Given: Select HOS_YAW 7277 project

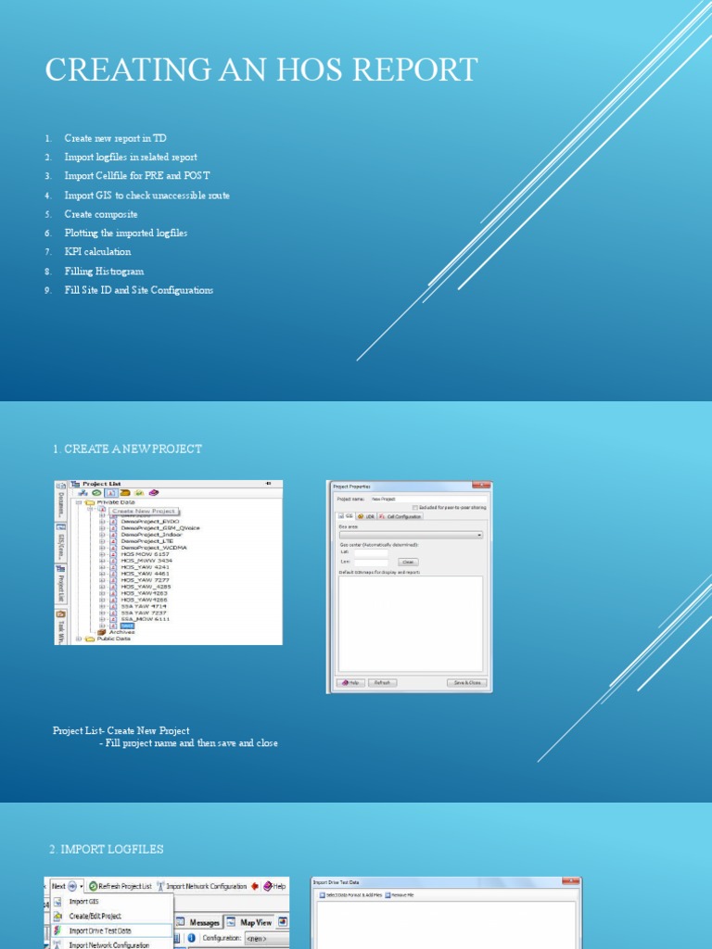Looking at the screenshot, I should [x=146, y=580].
